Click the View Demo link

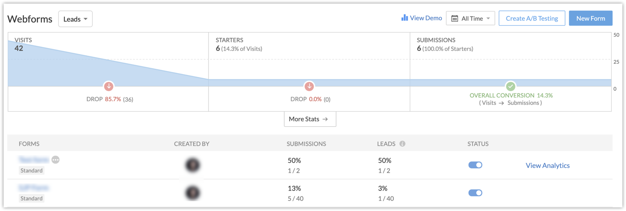tap(426, 18)
